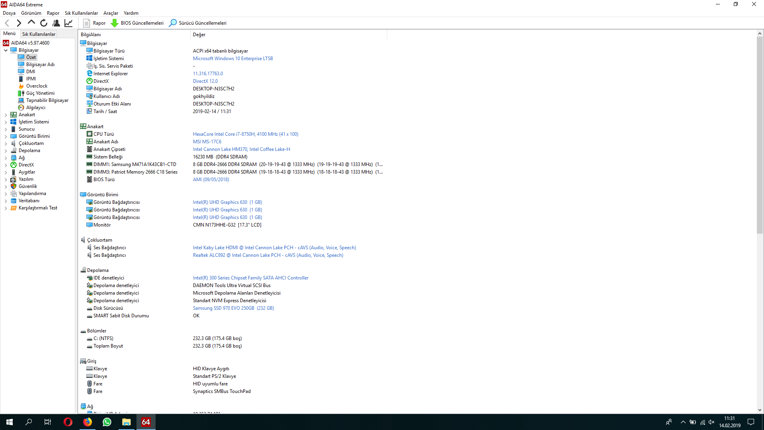This screenshot has height=430, width=764.
Task: Open File Explorer from the taskbar
Action: [126, 422]
